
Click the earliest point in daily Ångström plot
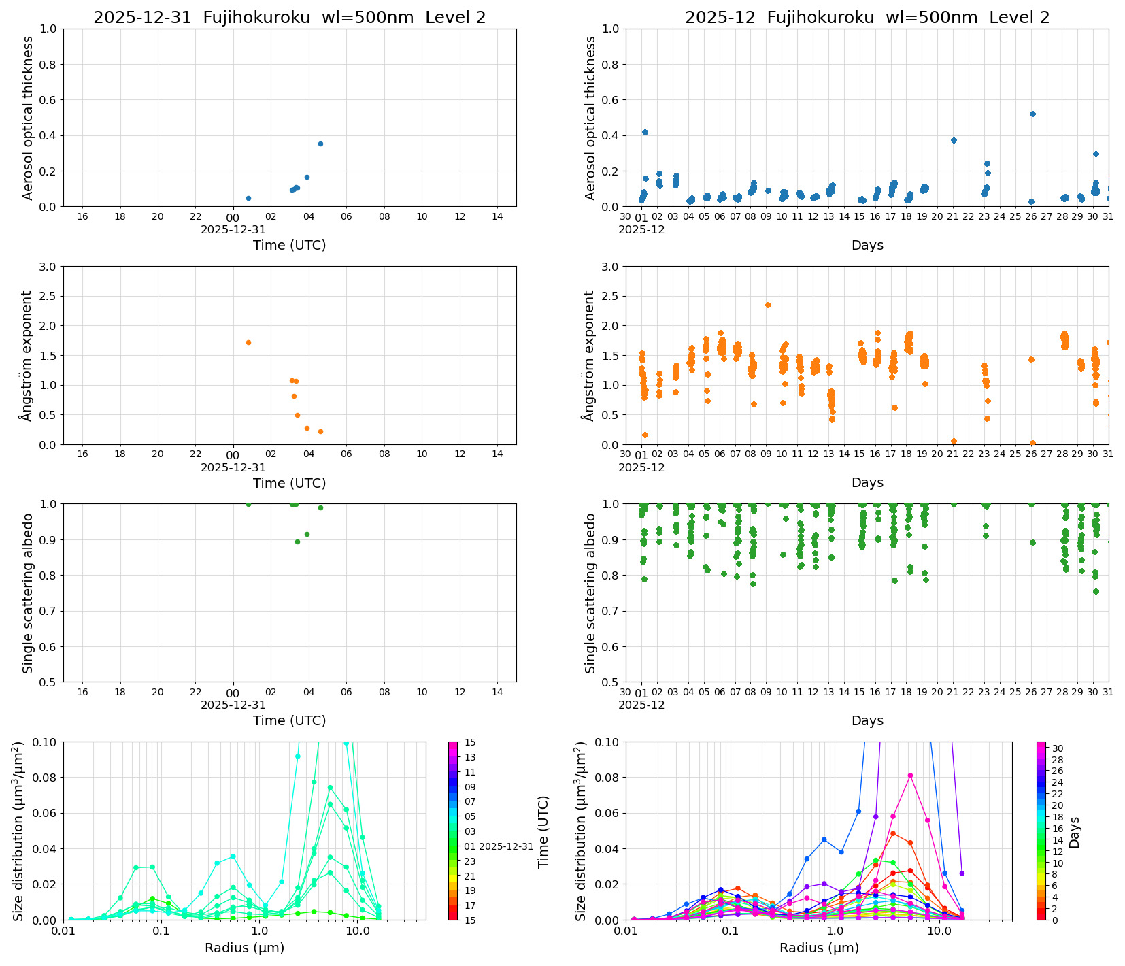pos(248,342)
